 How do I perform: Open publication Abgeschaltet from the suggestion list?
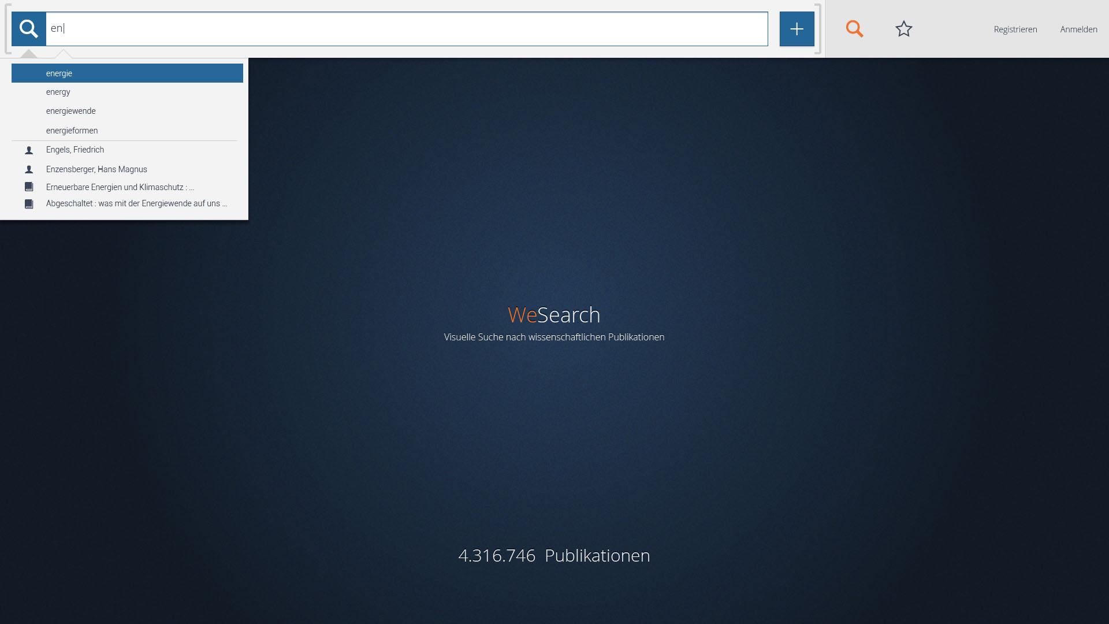136,203
